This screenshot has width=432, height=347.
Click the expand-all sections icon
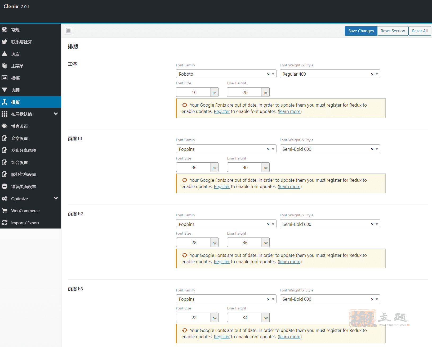pos(69,30)
